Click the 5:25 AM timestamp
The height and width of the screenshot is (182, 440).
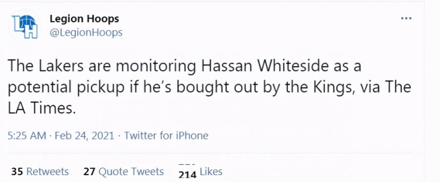point(27,136)
